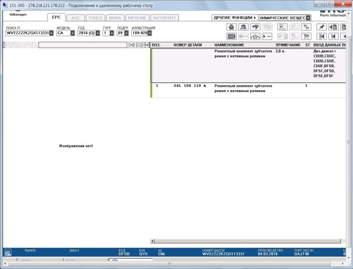Click the parts list horizontal scrollbar track
353x269 pixels.
click(x=247, y=241)
